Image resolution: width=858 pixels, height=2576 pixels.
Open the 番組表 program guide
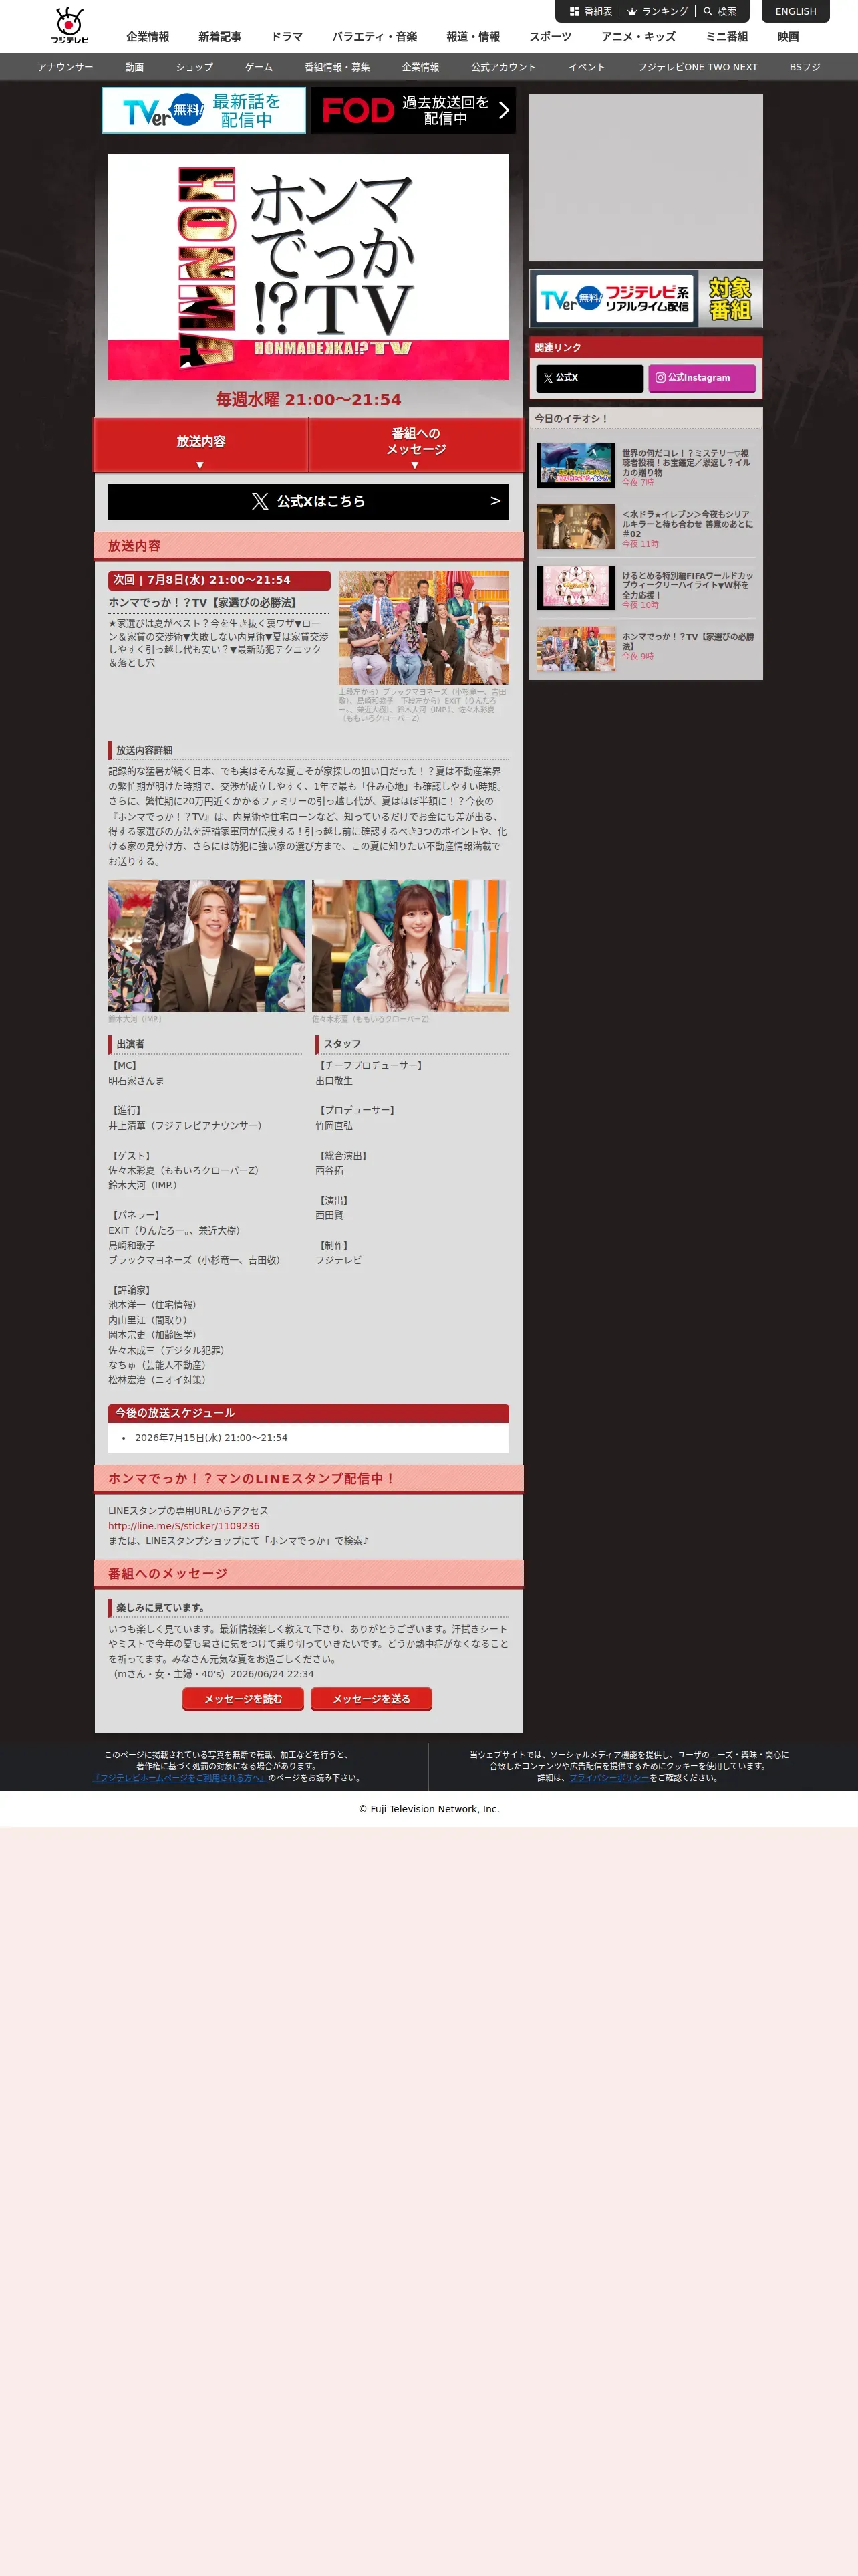[x=590, y=12]
